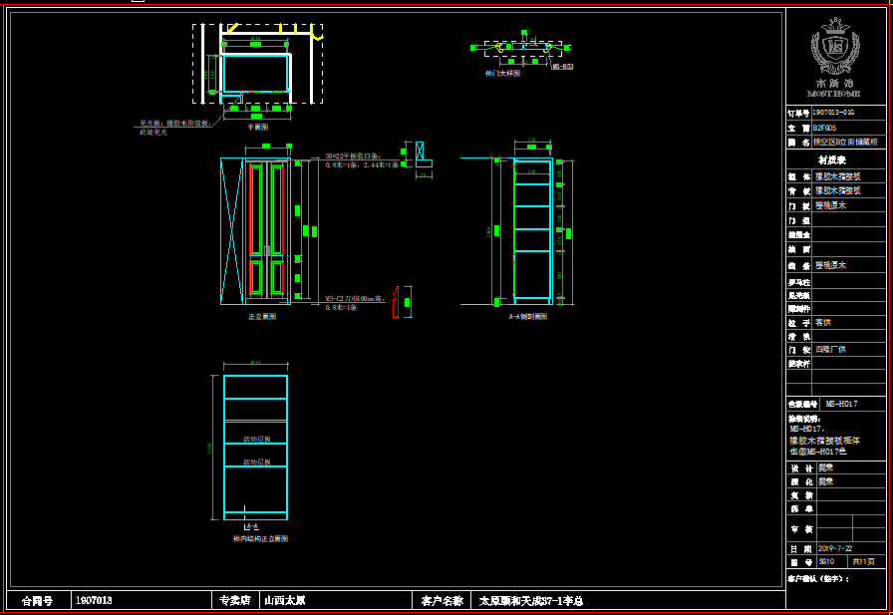
Task: Select the crossed side panel of front elevation
Action: pos(231,230)
